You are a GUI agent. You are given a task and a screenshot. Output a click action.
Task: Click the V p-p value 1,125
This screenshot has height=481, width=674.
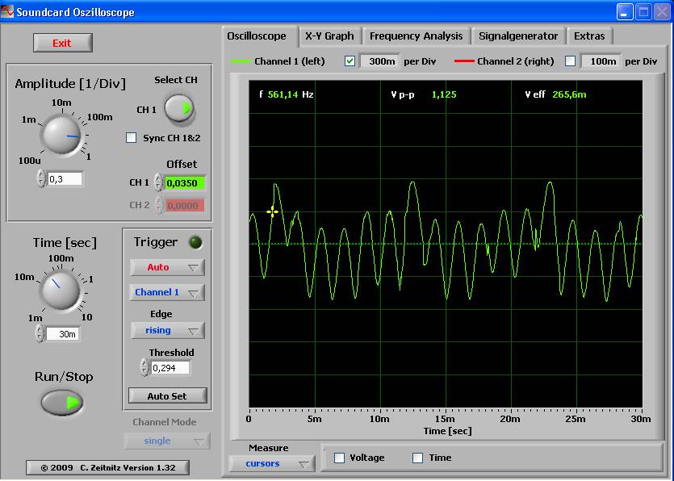click(444, 94)
